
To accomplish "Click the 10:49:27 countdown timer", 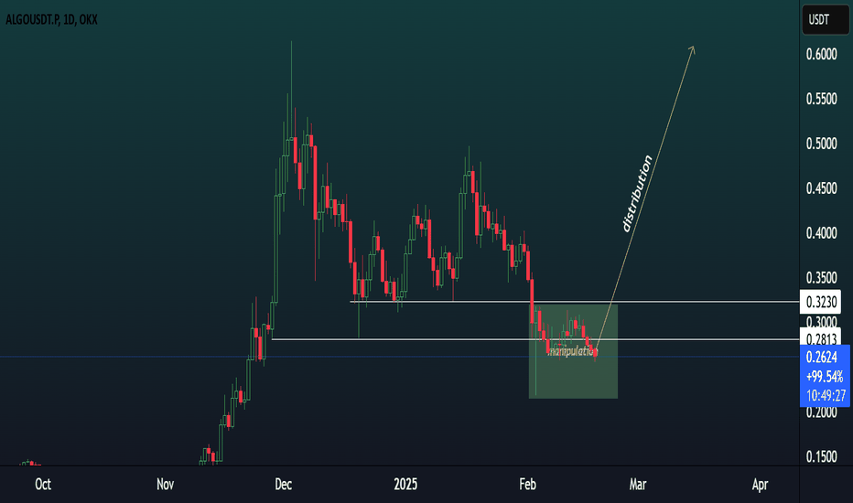I will pyautogui.click(x=826, y=395).
